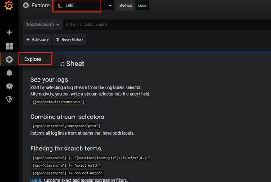Click the Explore compass icon in header
Viewport: 271px width, 182px height.
(x=26, y=6)
